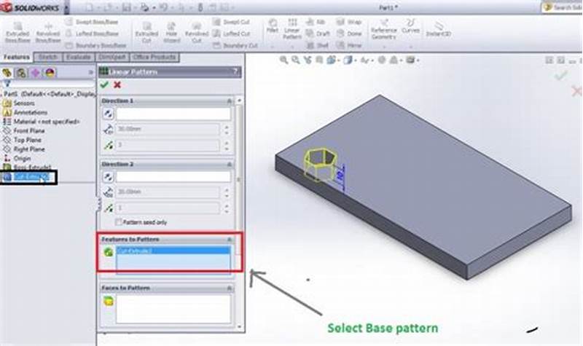Click the FeatureManager design tree tab icon
Viewport: 583px width, 346px height.
pyautogui.click(x=7, y=72)
